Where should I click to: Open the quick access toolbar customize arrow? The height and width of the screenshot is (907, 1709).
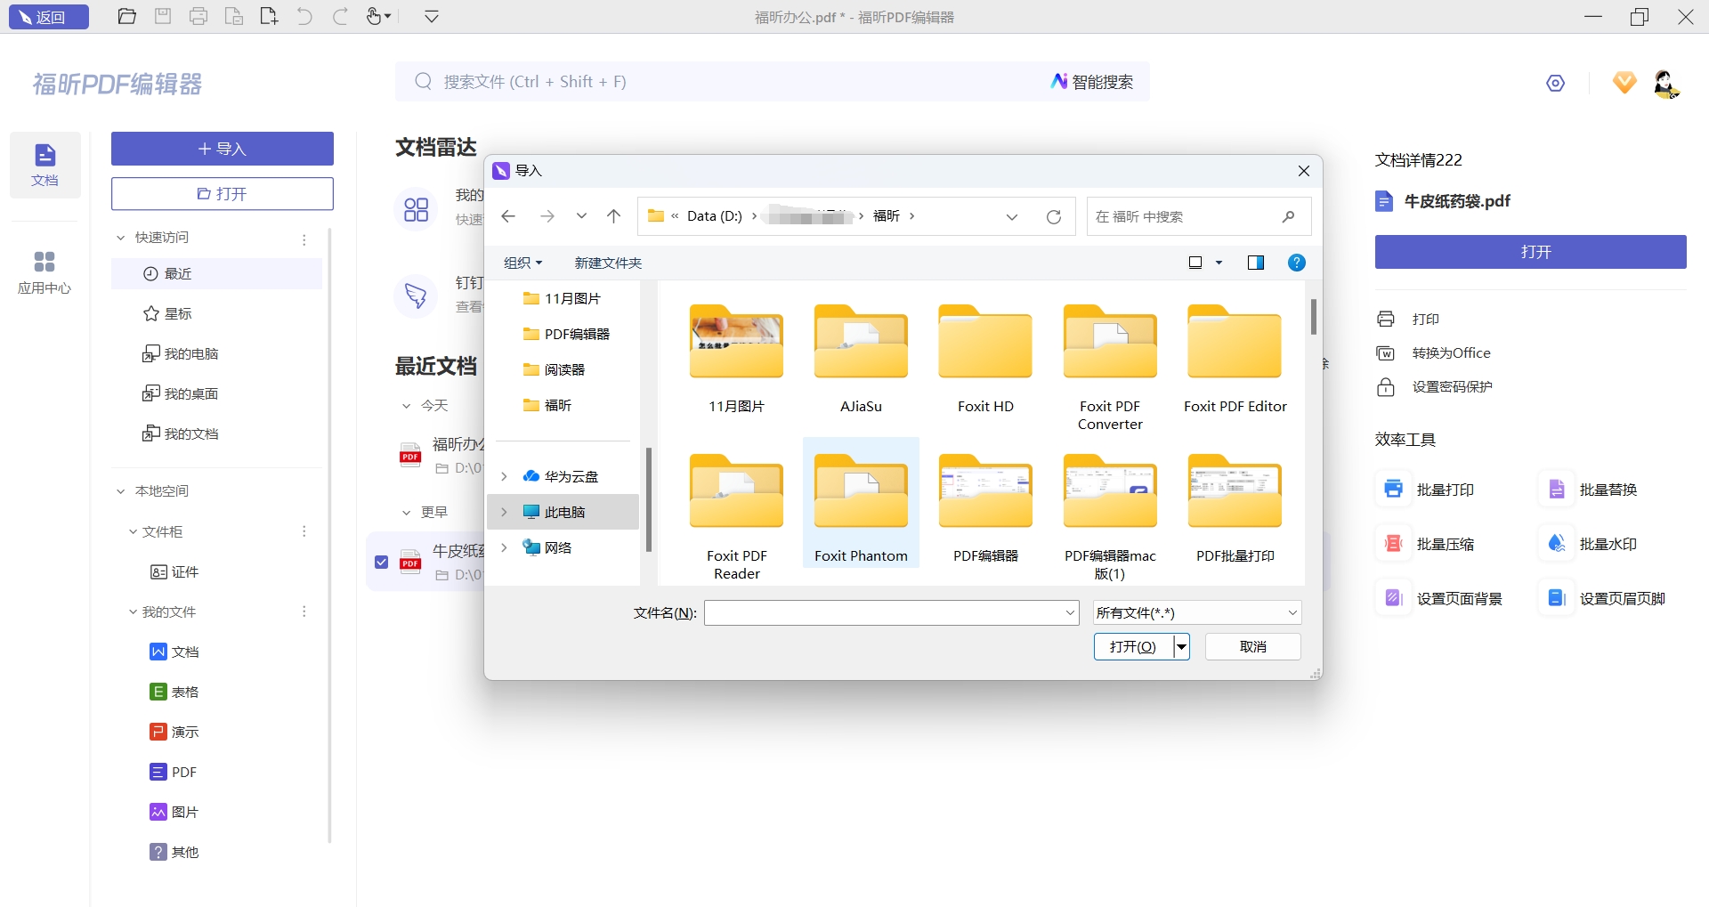(432, 17)
